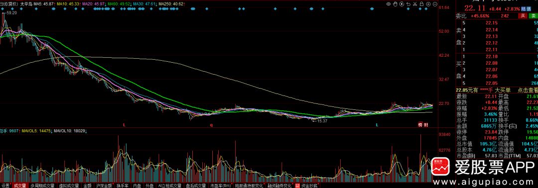Click the 点击查看 link
This screenshot has width=538, height=188.
coord(528,90)
